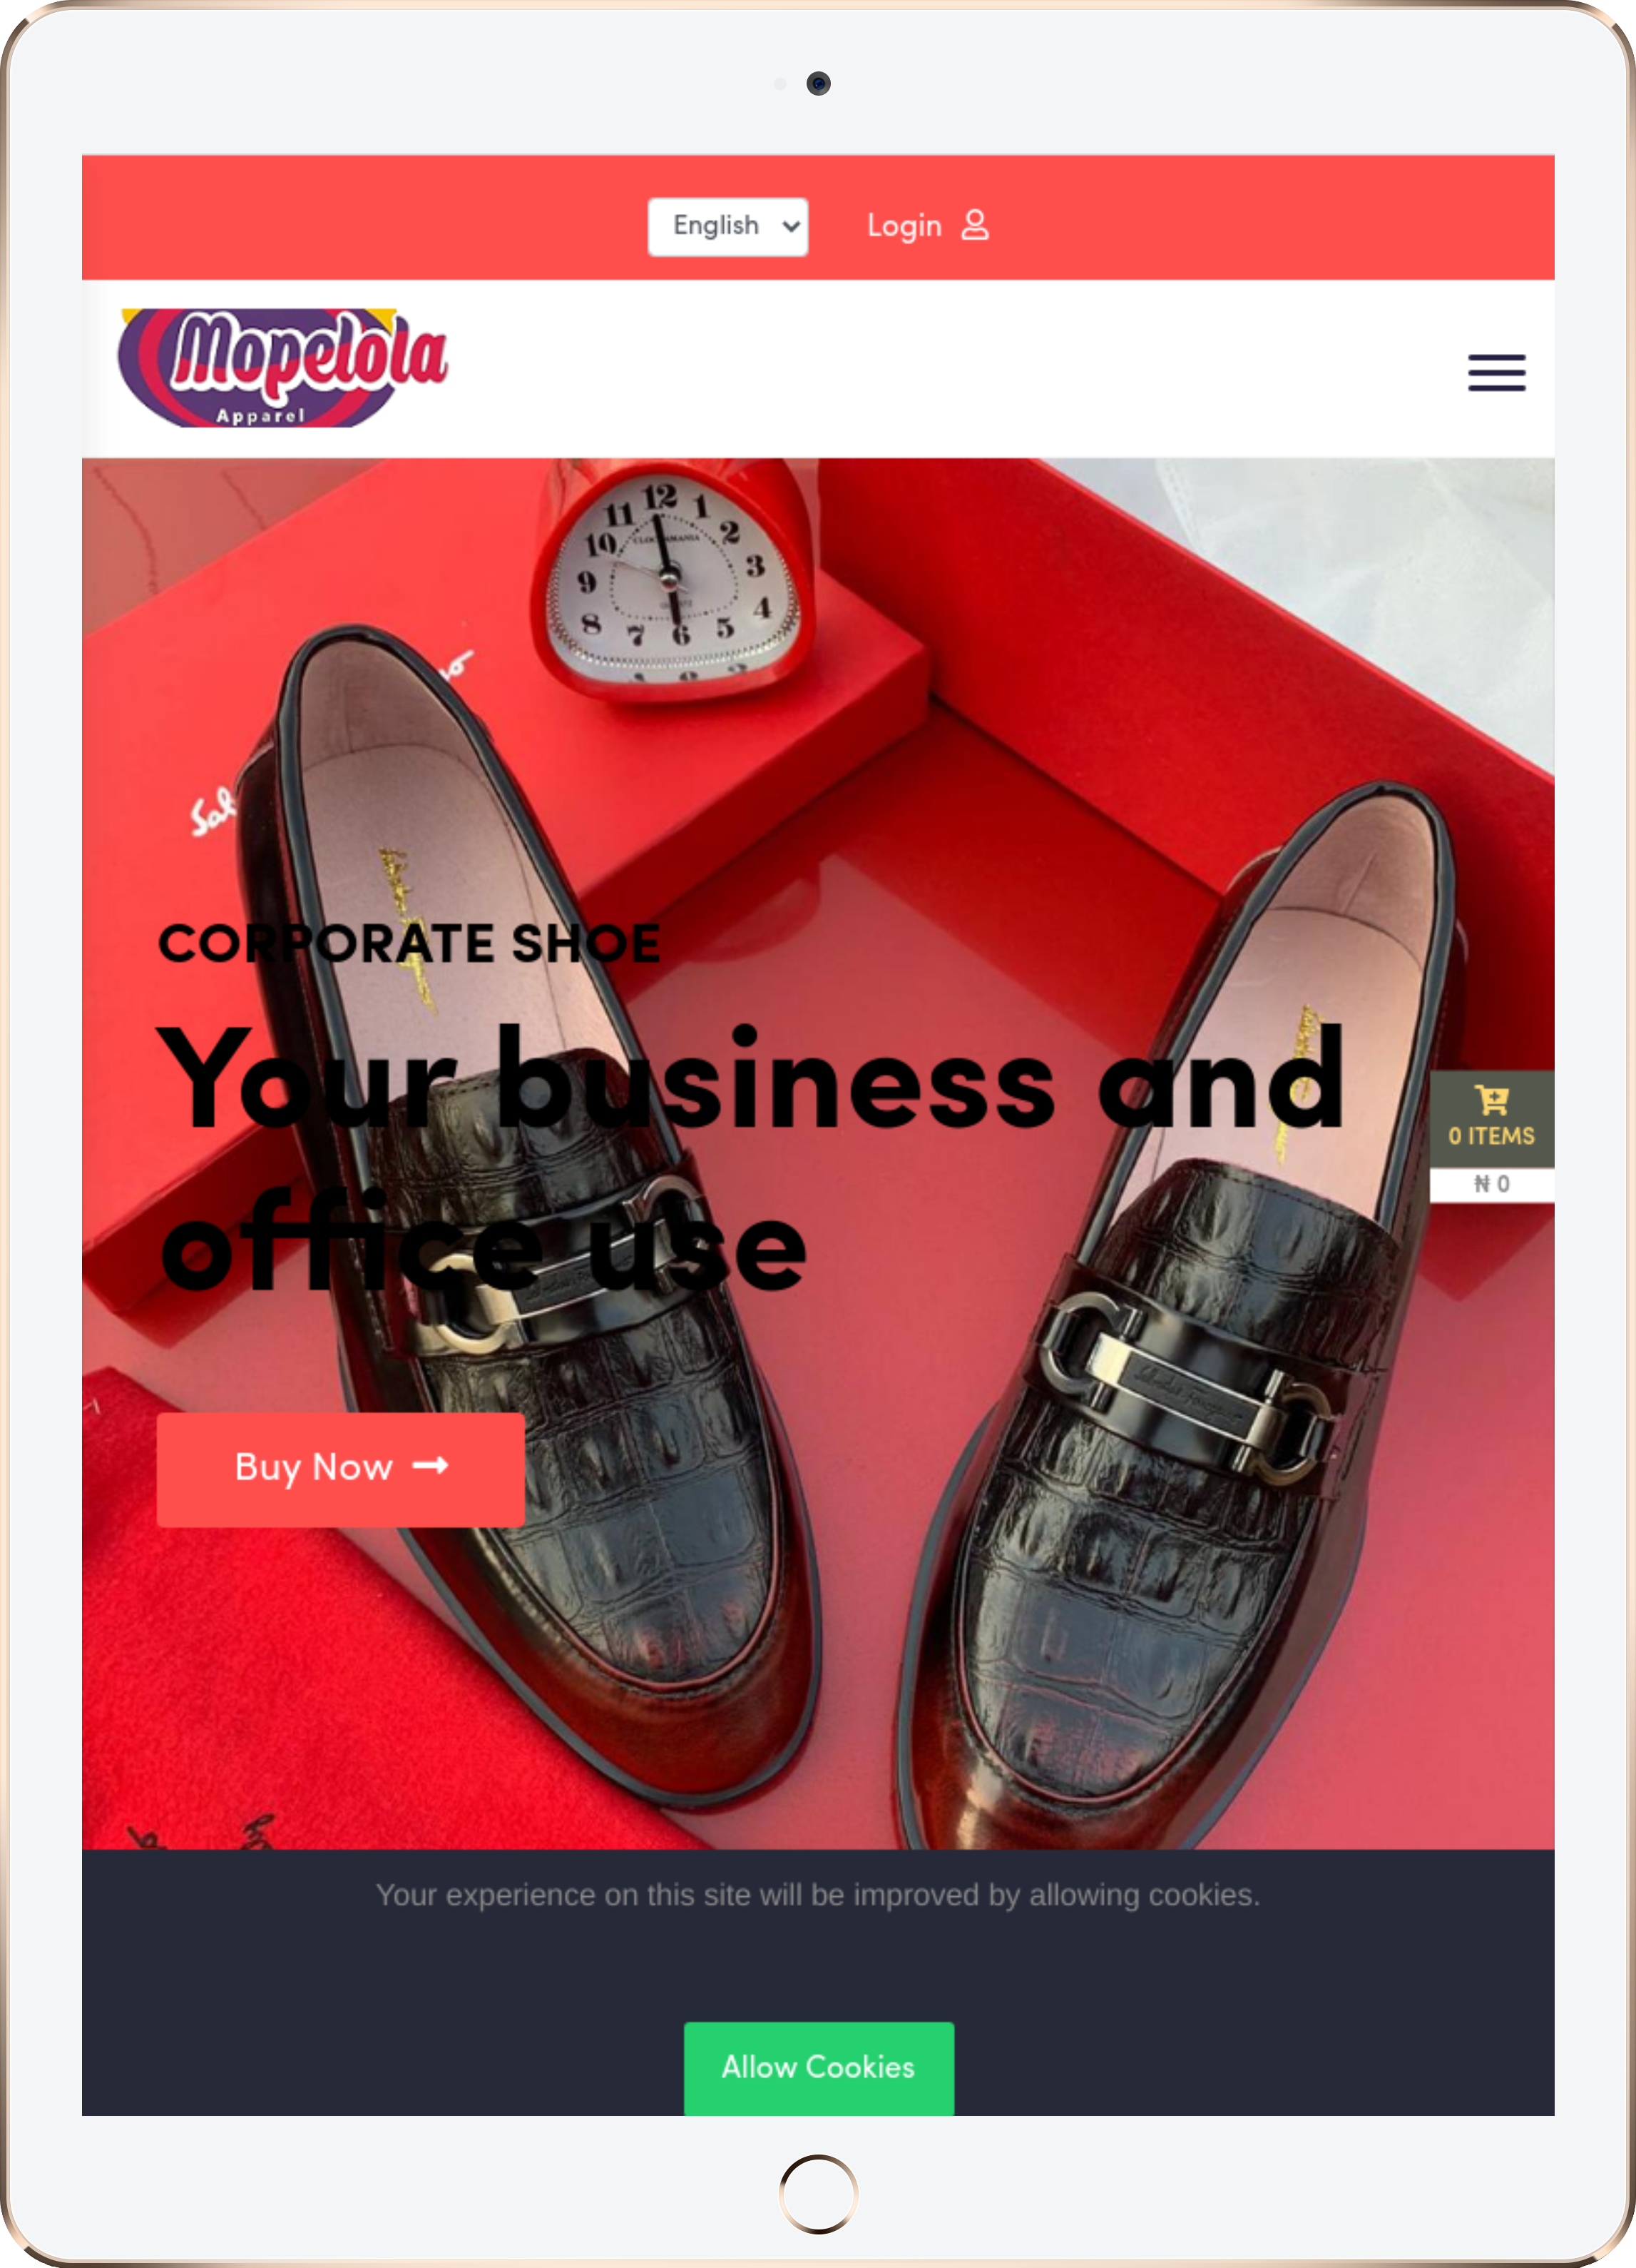The height and width of the screenshot is (2268, 1636).
Task: Click the ₦ 0 cart total
Action: 1491,1184
